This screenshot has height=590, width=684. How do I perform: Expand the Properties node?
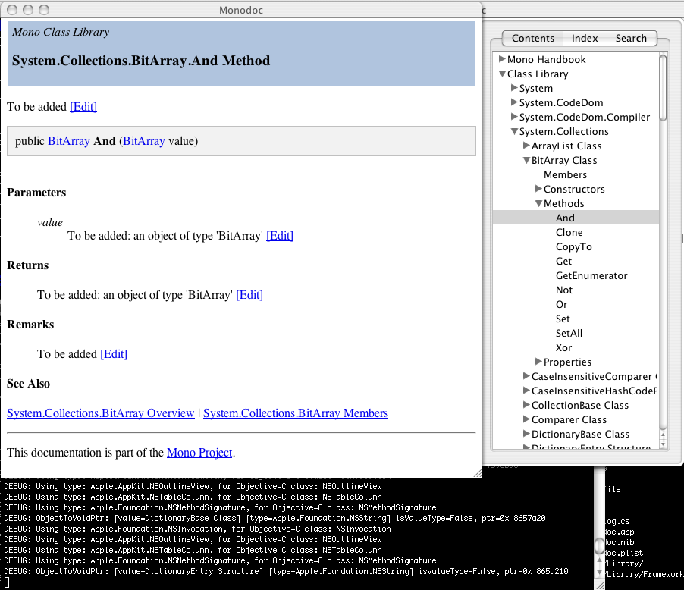click(x=538, y=361)
